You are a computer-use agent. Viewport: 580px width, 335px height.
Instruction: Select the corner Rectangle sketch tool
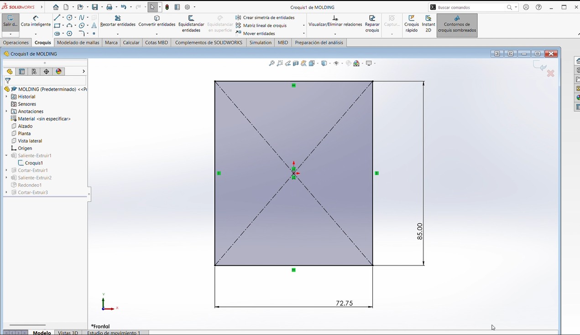pyautogui.click(x=57, y=26)
